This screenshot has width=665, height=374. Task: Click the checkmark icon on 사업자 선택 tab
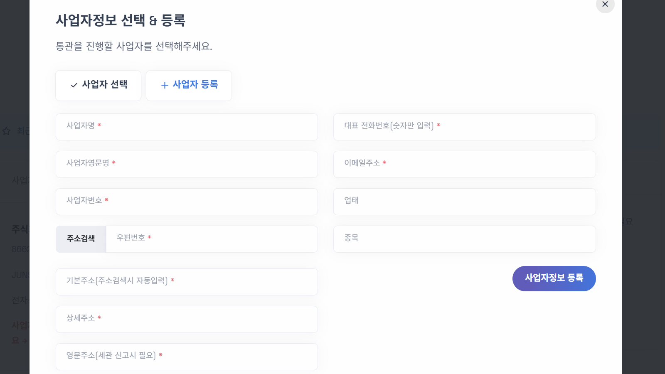pos(74,86)
